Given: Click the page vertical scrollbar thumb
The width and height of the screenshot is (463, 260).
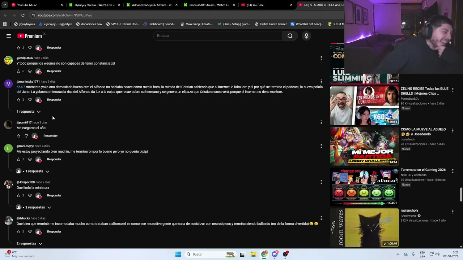Looking at the screenshot, I should click(461, 195).
